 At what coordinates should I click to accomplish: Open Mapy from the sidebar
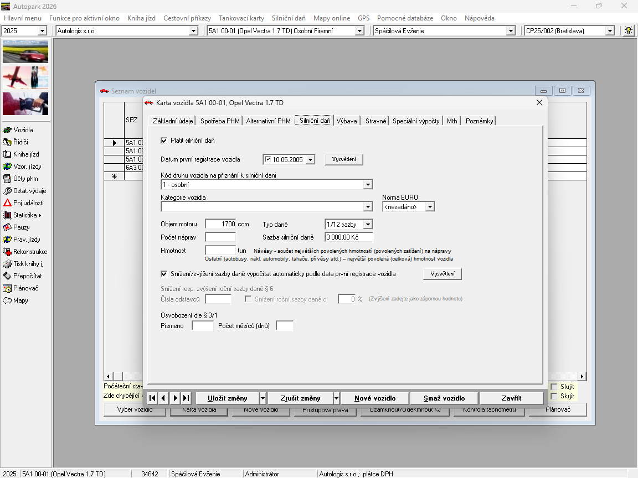(x=20, y=300)
